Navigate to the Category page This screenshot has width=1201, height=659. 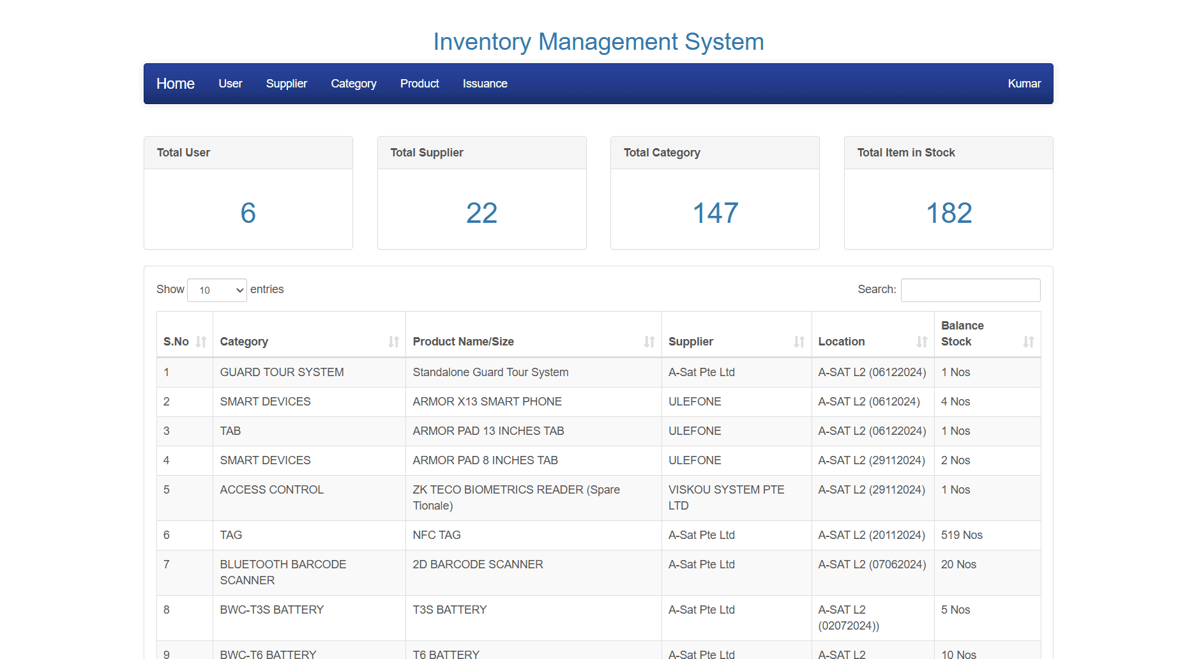tap(353, 83)
